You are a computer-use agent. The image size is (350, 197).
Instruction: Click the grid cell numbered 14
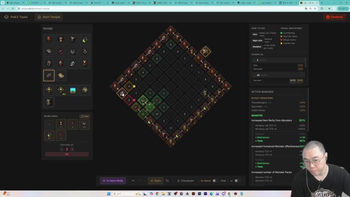(157, 114)
